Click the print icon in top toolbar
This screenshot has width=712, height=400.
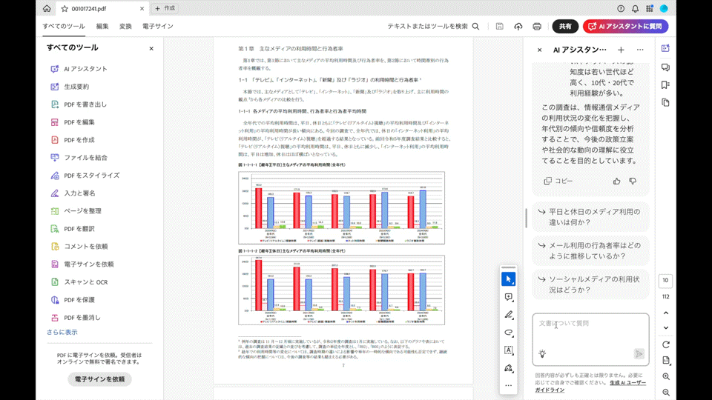(537, 27)
